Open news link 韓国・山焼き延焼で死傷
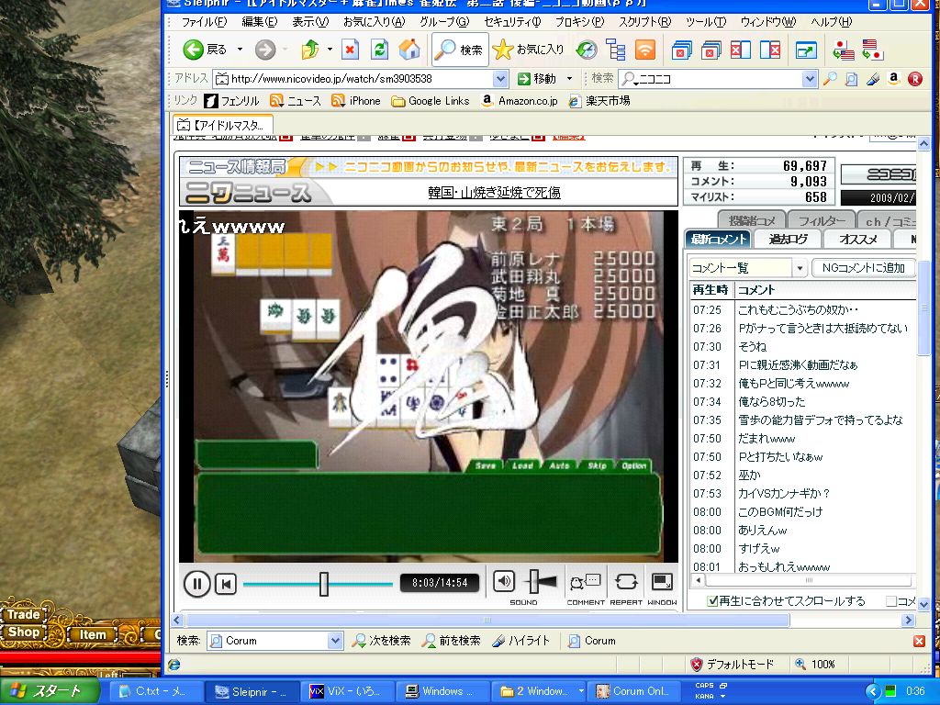The image size is (940, 705). [494, 193]
